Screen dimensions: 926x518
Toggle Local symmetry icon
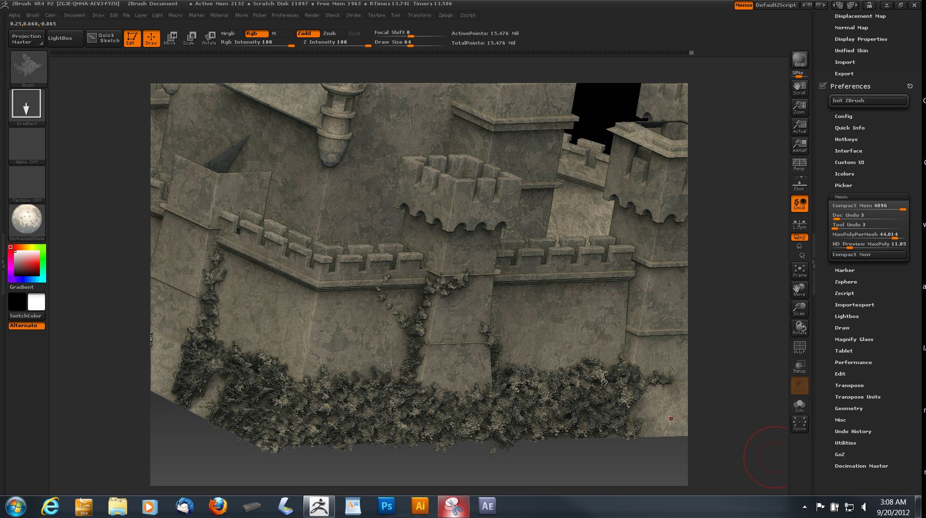[799, 203]
